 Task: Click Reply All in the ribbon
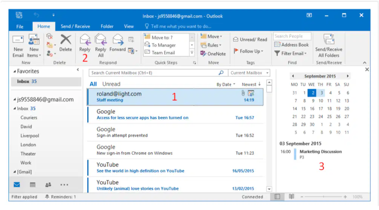point(101,46)
